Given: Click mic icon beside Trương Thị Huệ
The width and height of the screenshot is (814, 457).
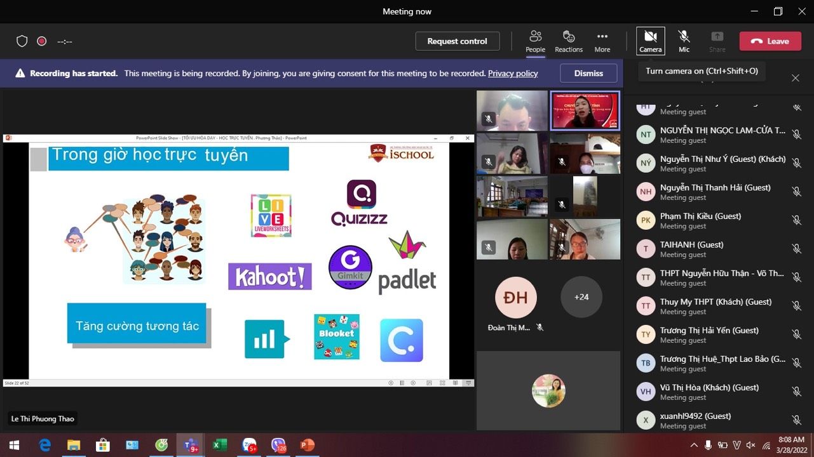Looking at the screenshot, I should (x=797, y=363).
